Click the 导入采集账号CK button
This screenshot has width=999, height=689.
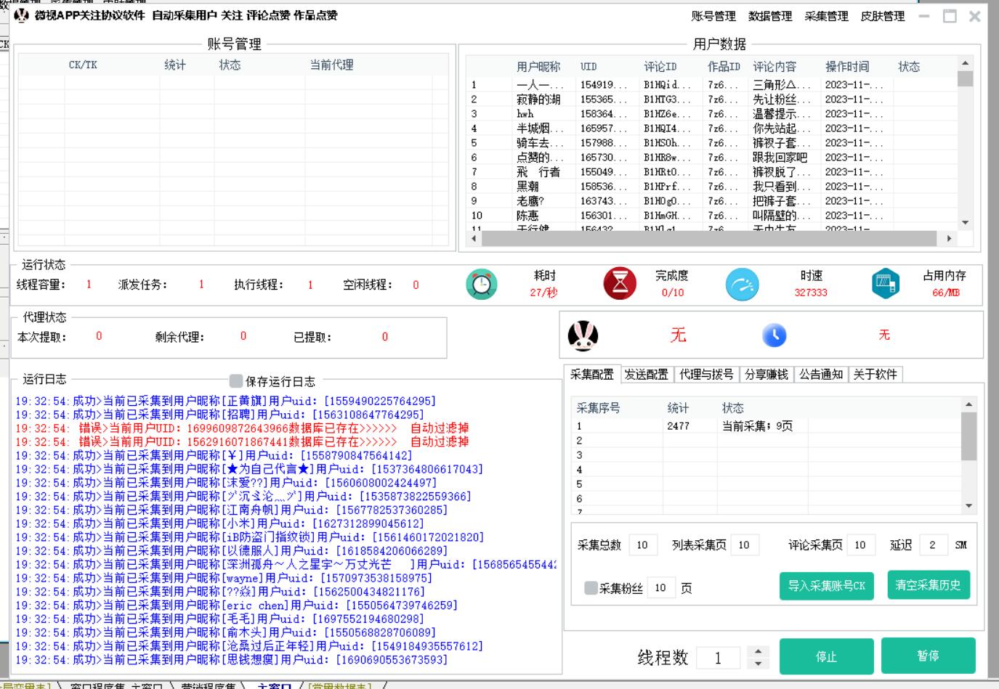826,586
